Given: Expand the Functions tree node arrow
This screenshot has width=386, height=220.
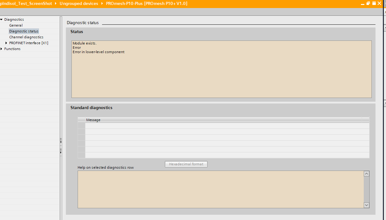Looking at the screenshot, I should pyautogui.click(x=2, y=49).
